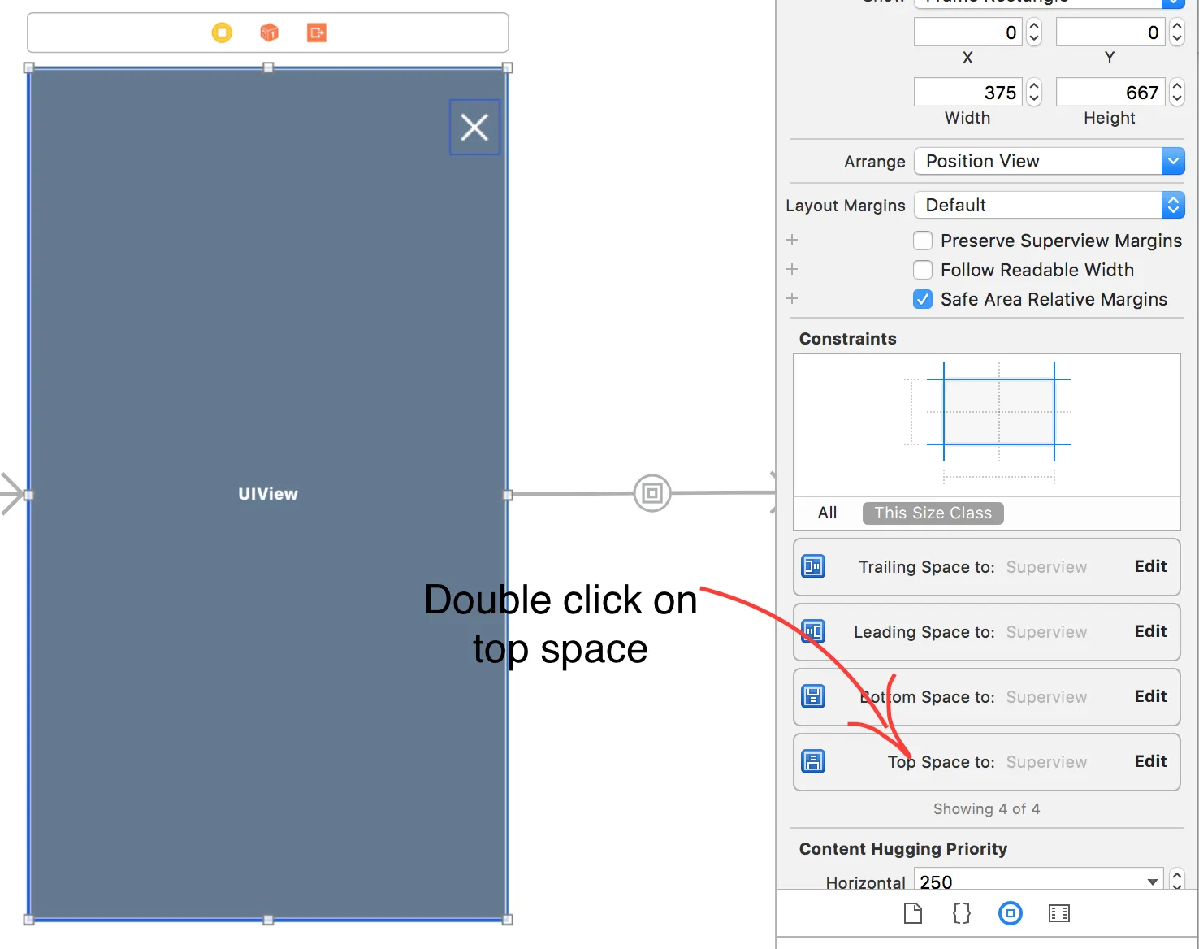Open the Code Snippet library icon

point(962,913)
